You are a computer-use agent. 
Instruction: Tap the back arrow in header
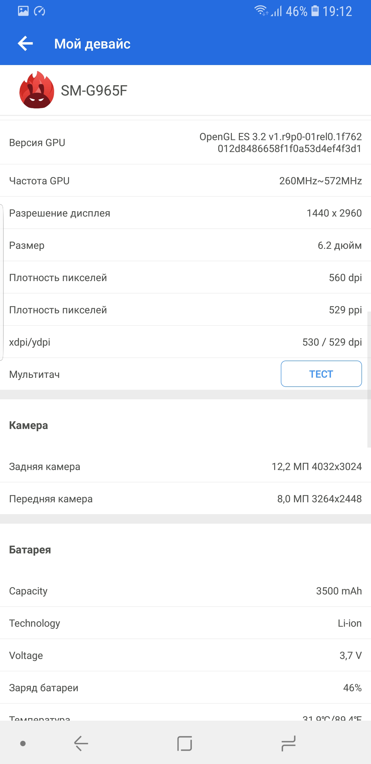pos(25,44)
